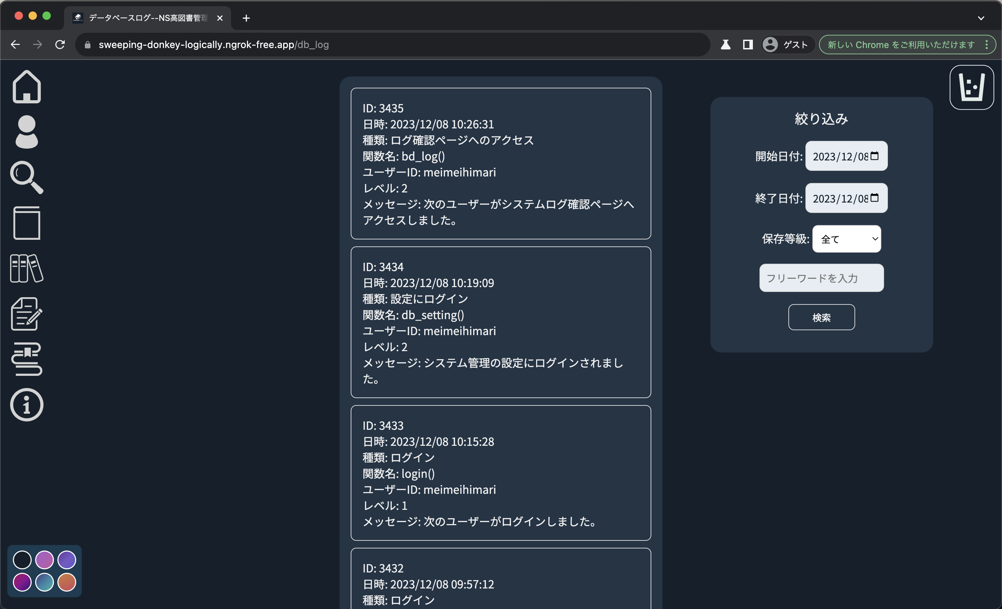The height and width of the screenshot is (609, 1002).
Task: Open the magnifying glass search icon
Action: coord(26,177)
